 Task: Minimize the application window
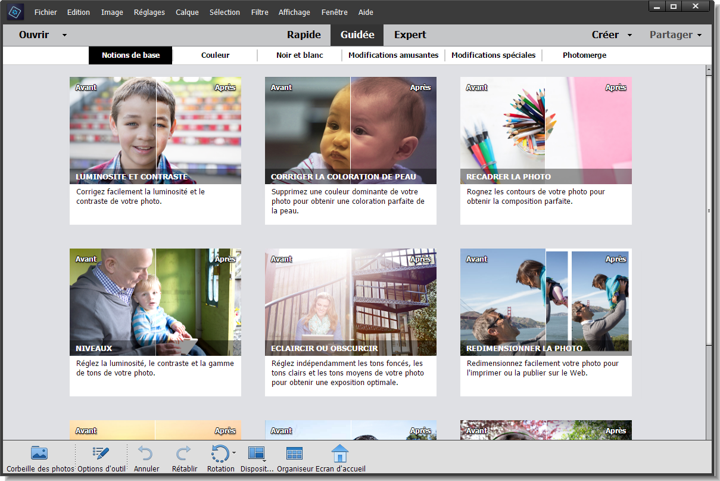(657, 6)
